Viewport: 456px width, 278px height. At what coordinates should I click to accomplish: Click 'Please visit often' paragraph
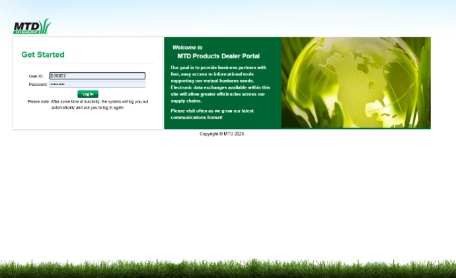tap(212, 115)
